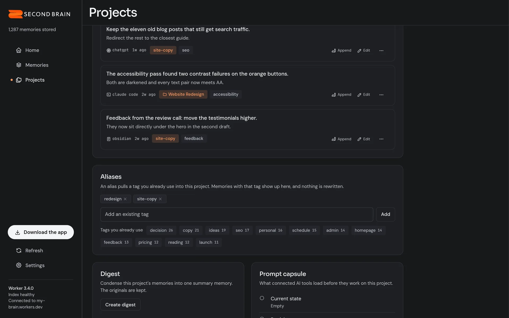This screenshot has height=318, width=509.
Task: Edit the blog posts memory
Action: (x=363, y=50)
